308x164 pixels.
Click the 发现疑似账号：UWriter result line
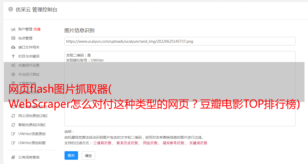click(85, 60)
